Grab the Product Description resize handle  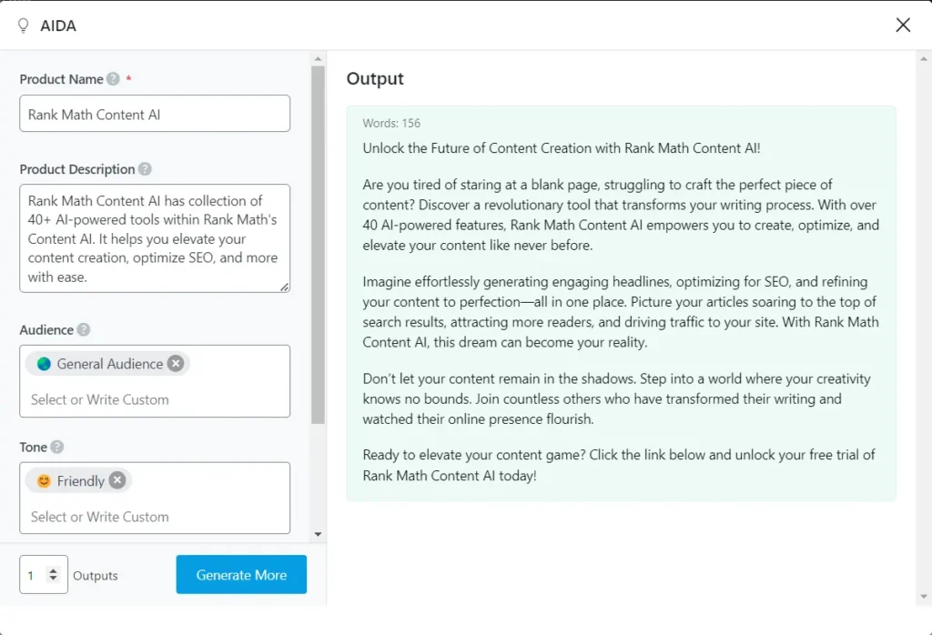click(x=285, y=287)
